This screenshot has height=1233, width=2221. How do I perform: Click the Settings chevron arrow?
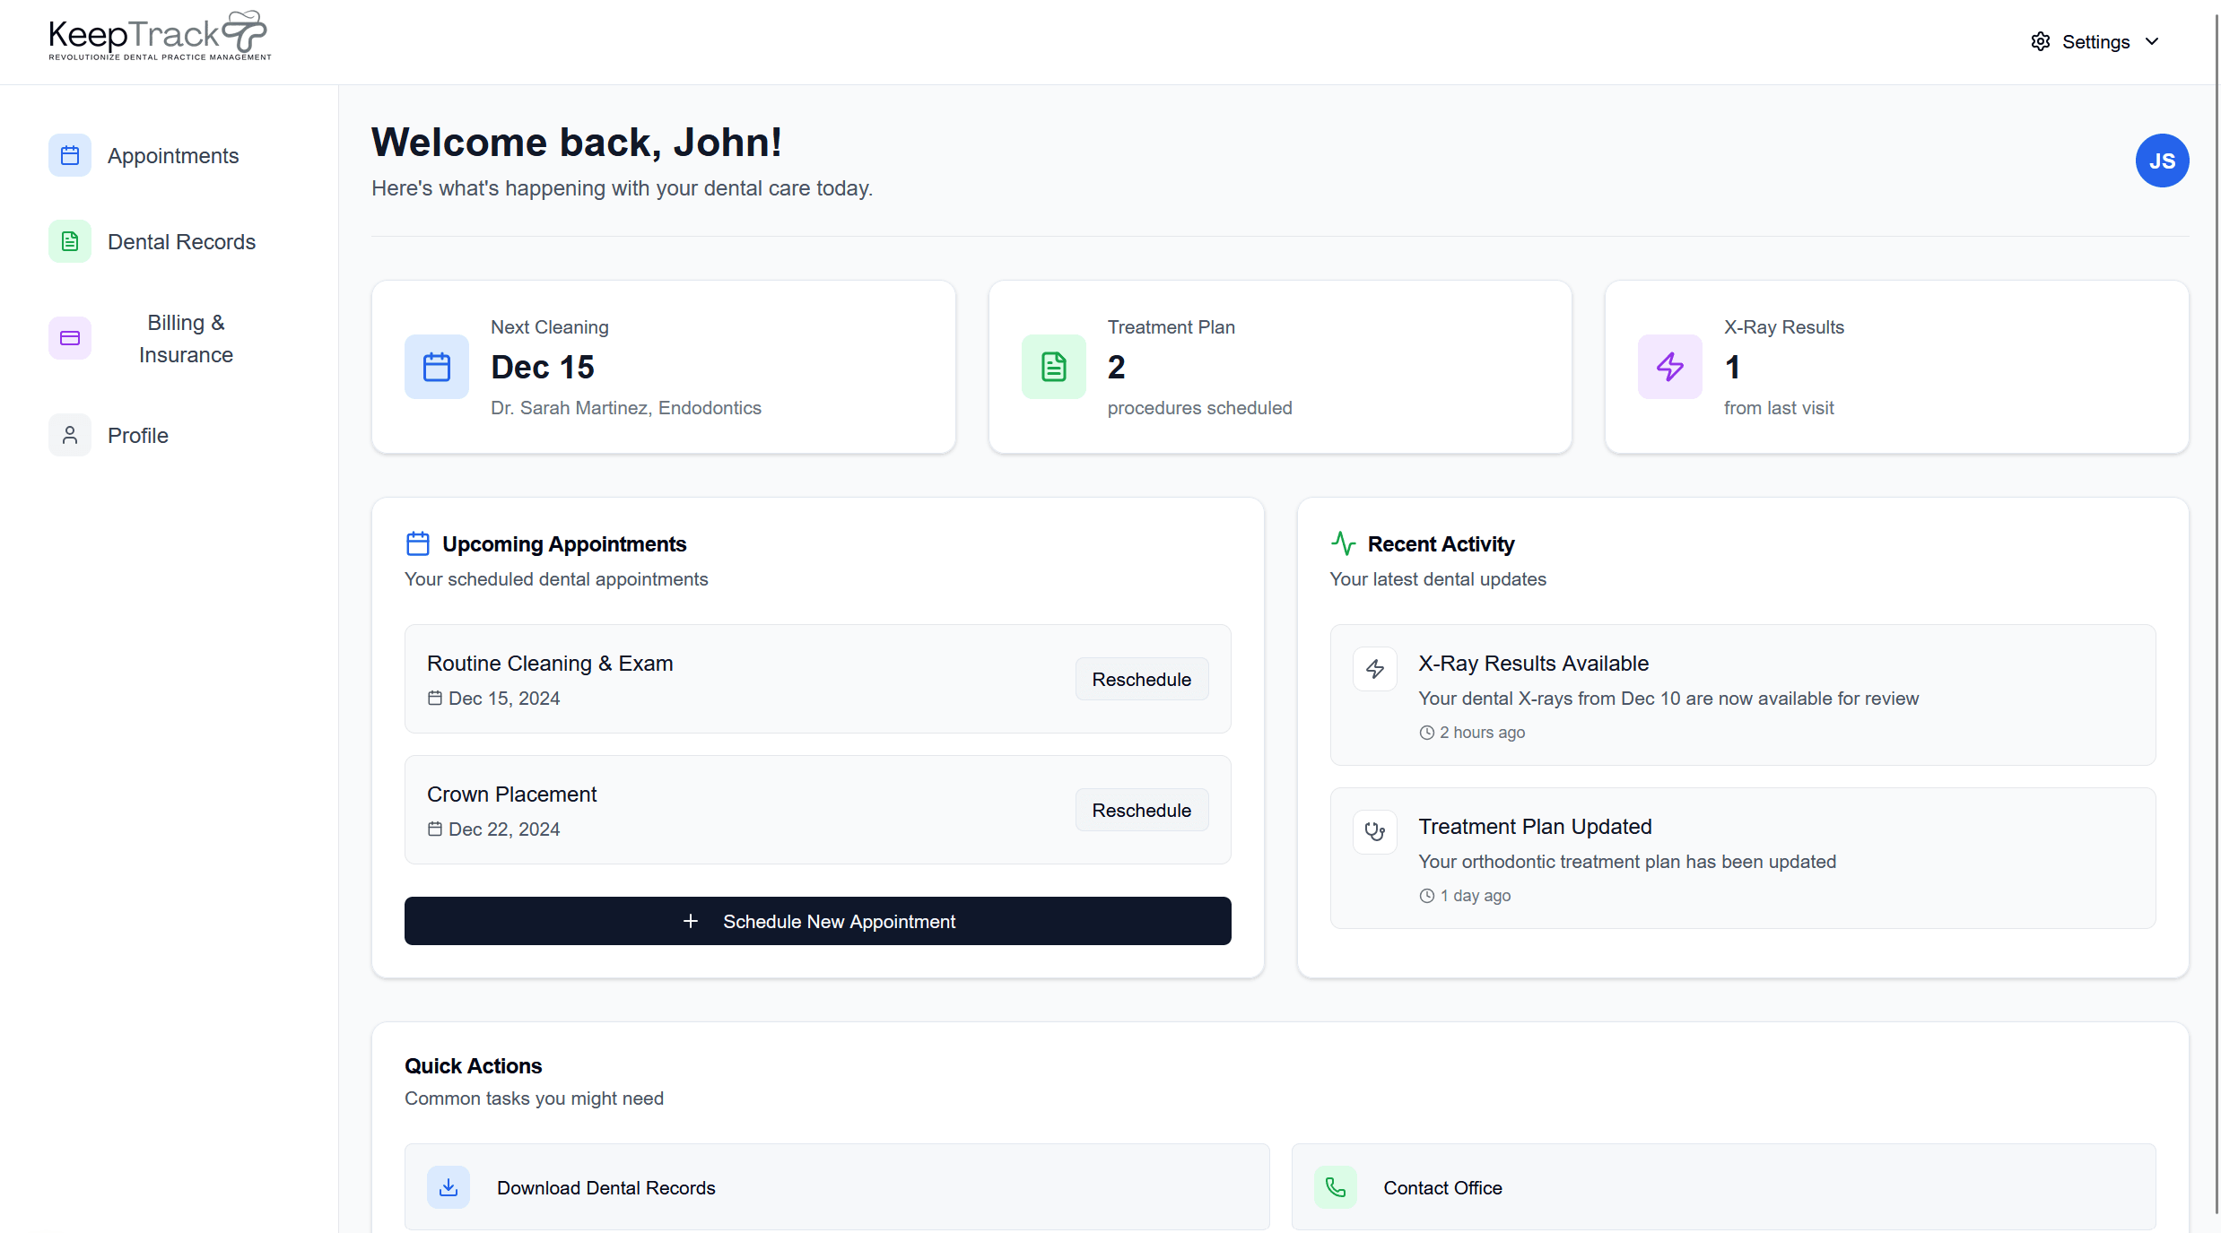(x=2152, y=42)
